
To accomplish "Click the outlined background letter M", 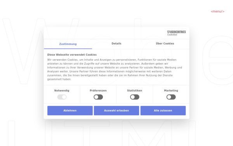I will click(147, 133).
